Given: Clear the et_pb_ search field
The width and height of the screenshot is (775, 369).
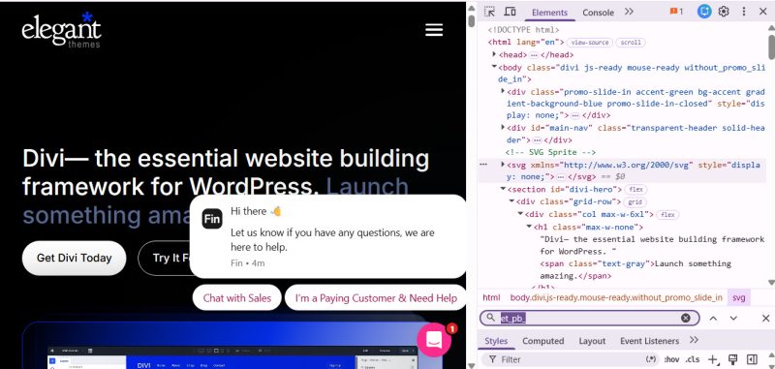Looking at the screenshot, I should click(686, 318).
